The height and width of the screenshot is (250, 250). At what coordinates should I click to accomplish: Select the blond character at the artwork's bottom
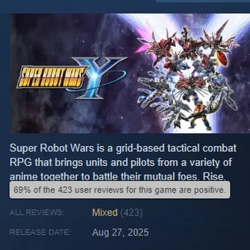[200, 114]
